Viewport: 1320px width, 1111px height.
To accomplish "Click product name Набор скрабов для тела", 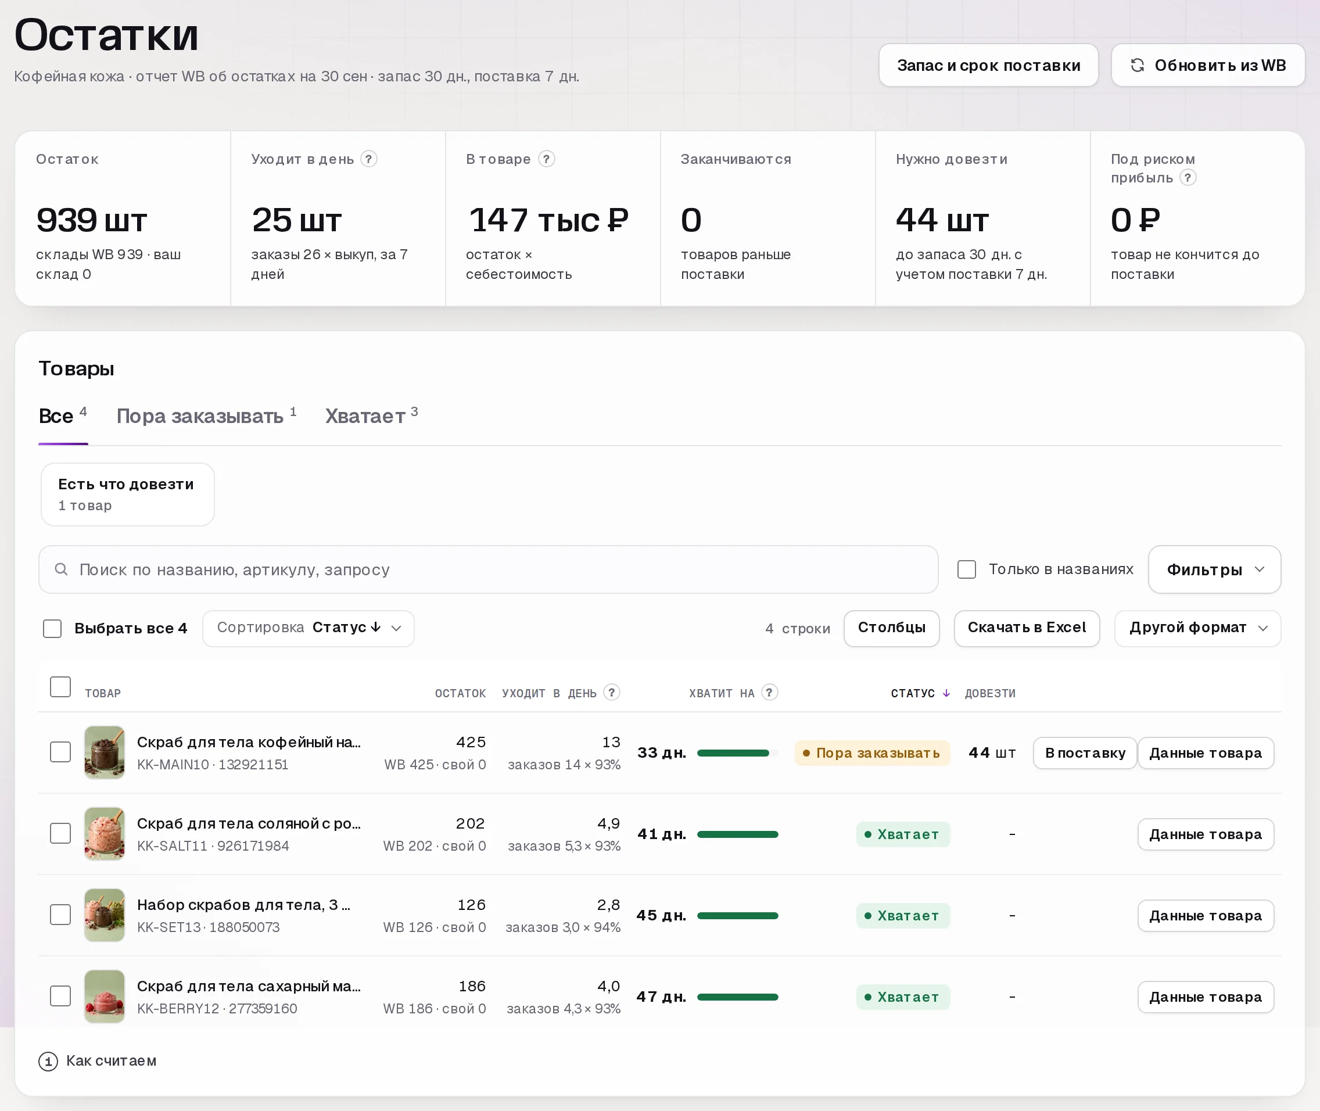I will point(243,904).
